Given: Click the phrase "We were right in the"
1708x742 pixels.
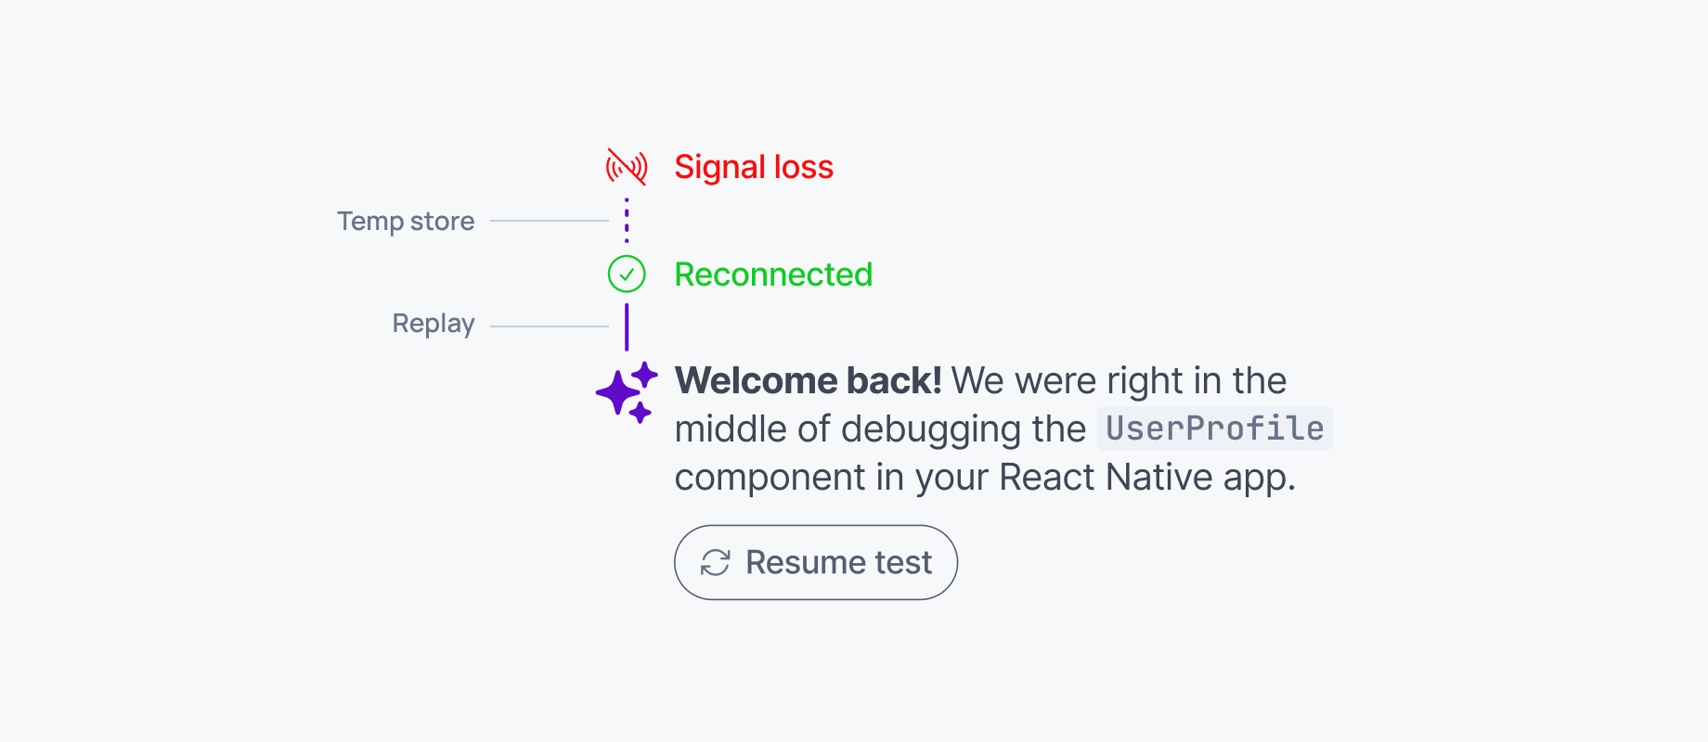Looking at the screenshot, I should click(x=1119, y=381).
